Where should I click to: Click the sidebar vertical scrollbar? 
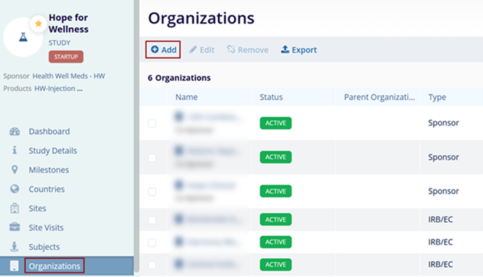136,136
